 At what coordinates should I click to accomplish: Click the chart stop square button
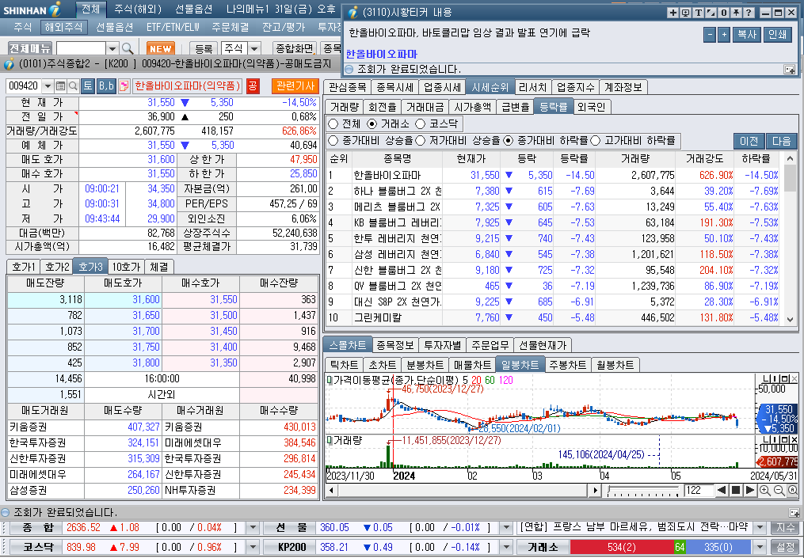tap(736, 491)
